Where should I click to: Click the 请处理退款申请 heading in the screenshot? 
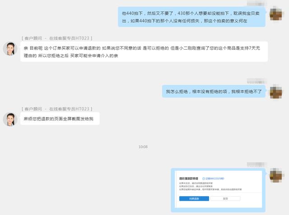189,178
